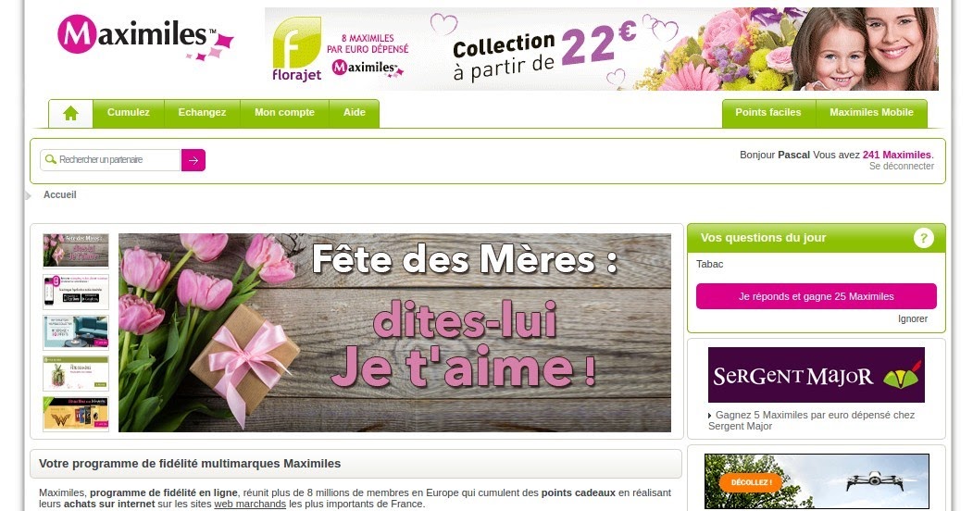
Task: Open the Points faciles tab
Action: pyautogui.click(x=768, y=113)
